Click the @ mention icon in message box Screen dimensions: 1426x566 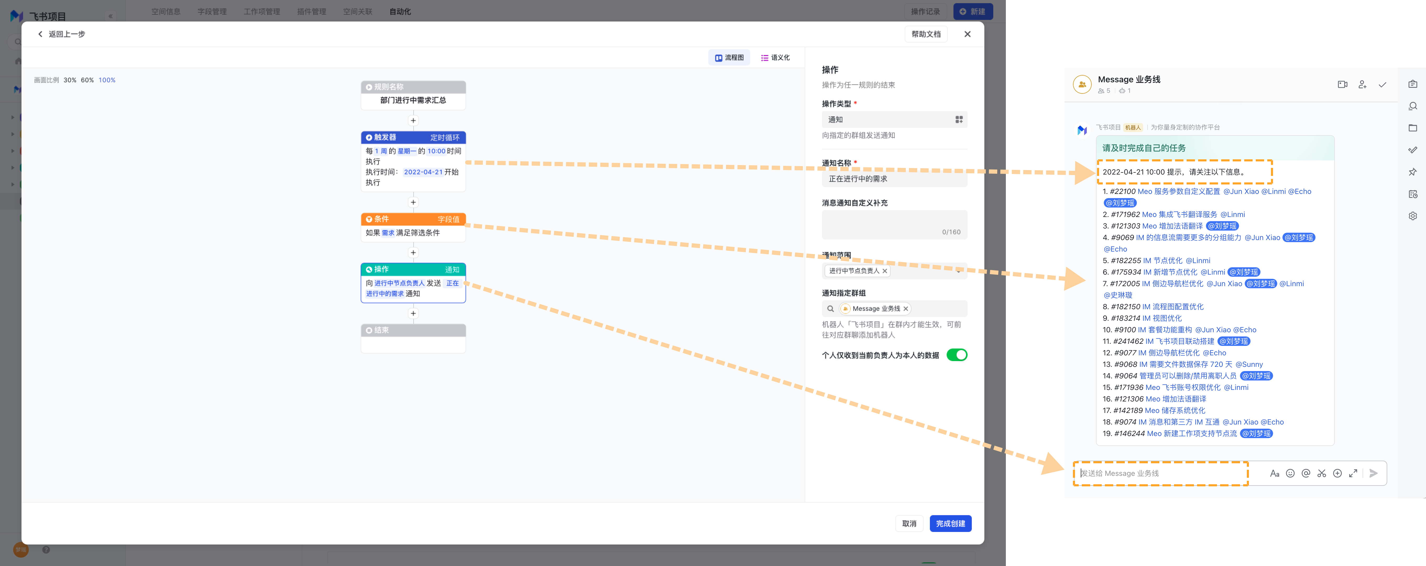click(1306, 474)
